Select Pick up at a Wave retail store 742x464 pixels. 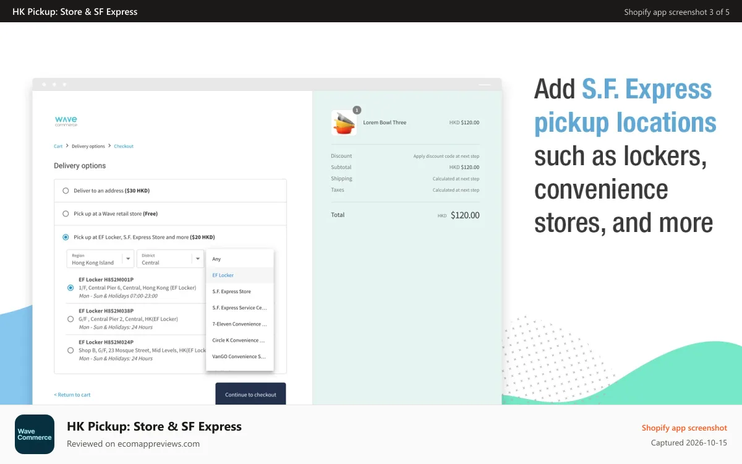coord(66,213)
